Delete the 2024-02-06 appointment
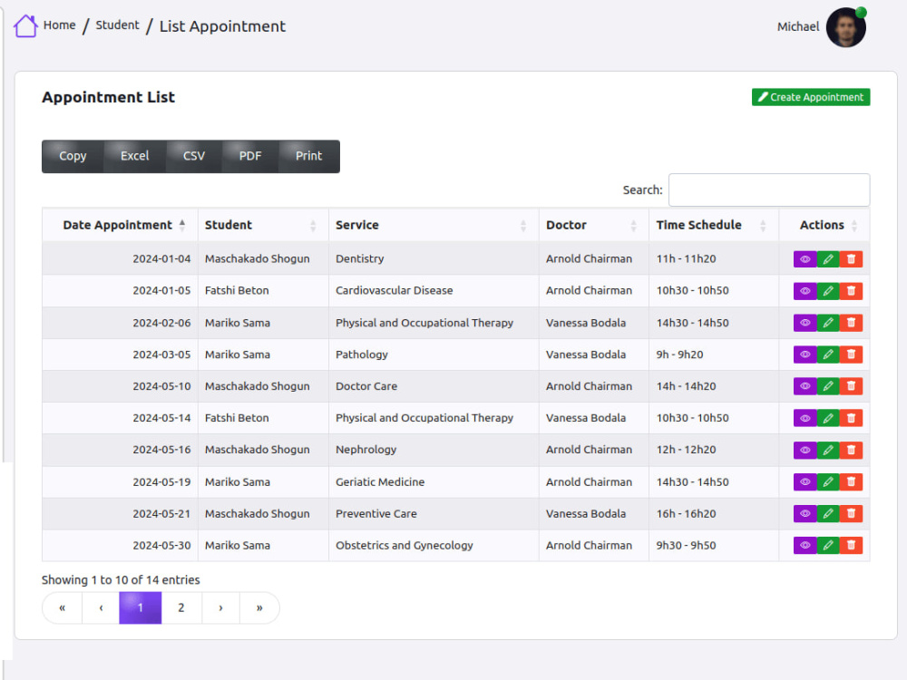This screenshot has height=680, width=907. pos(851,323)
